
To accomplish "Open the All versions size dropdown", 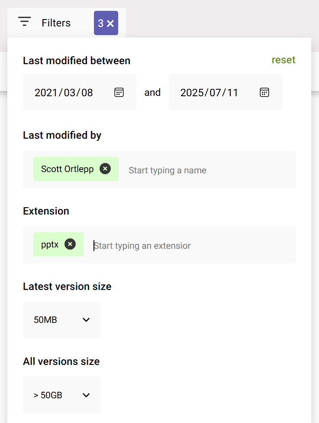I will [61, 395].
